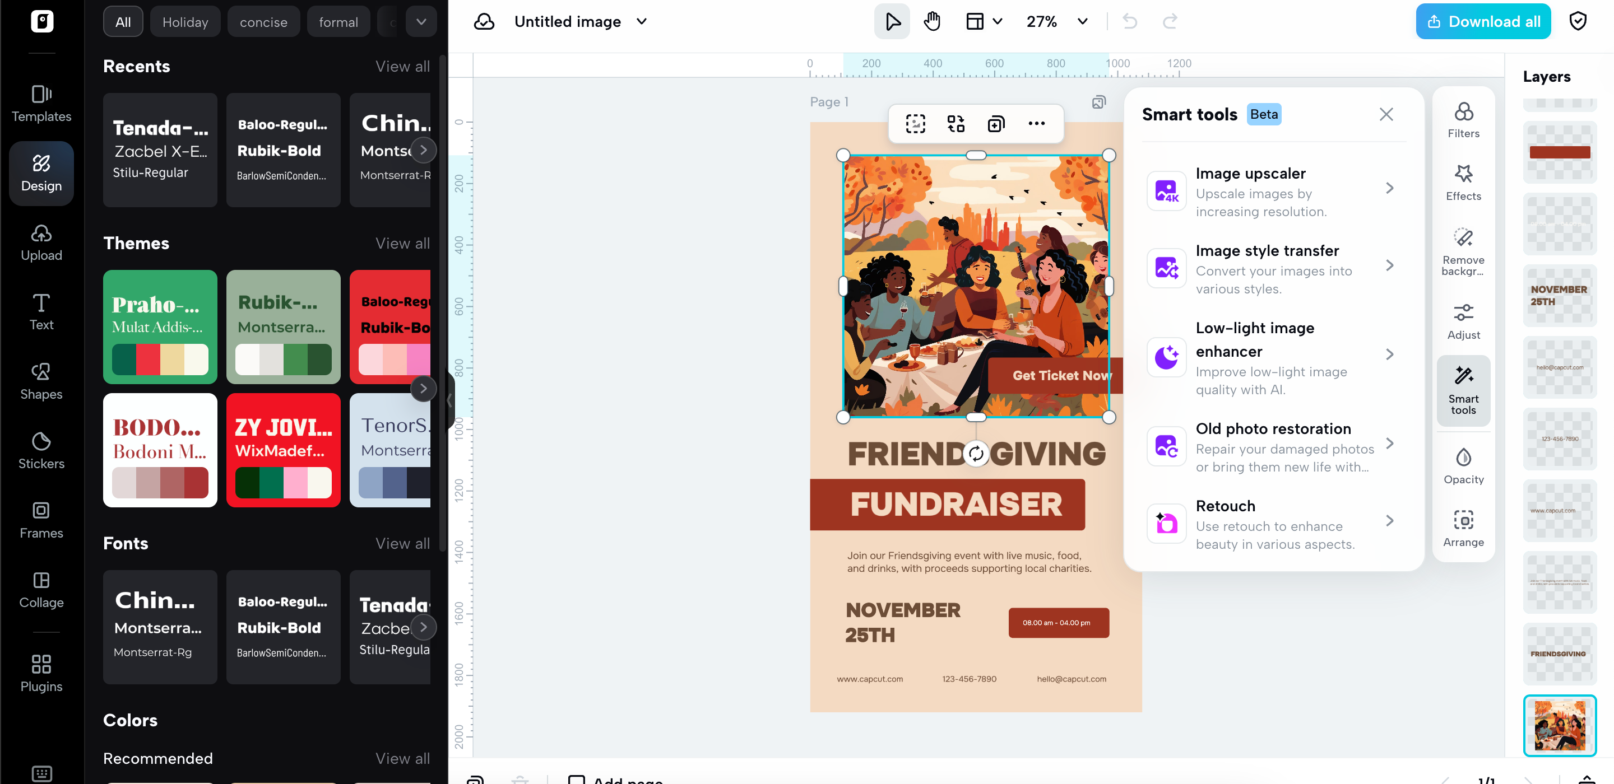Select the 'formal' filter chip

click(x=338, y=22)
